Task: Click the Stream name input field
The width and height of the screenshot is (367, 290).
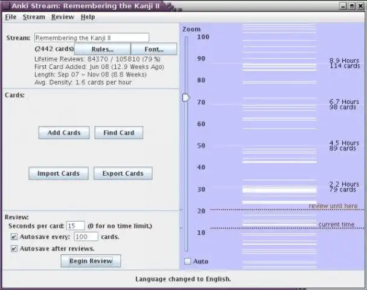Action: coord(92,37)
